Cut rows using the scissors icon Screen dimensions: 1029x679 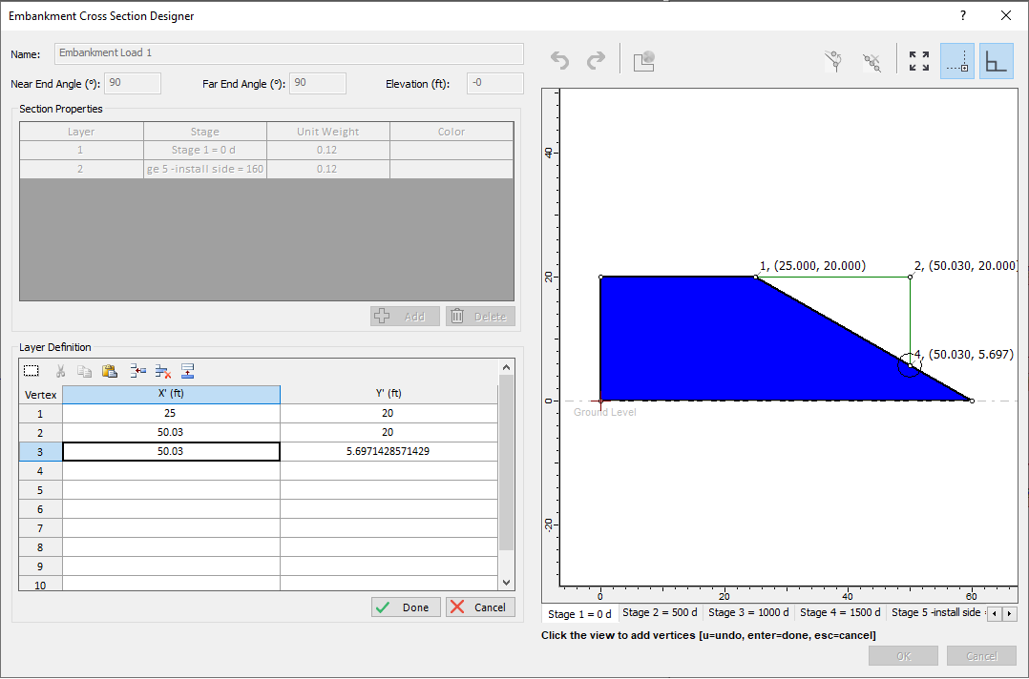click(x=60, y=370)
